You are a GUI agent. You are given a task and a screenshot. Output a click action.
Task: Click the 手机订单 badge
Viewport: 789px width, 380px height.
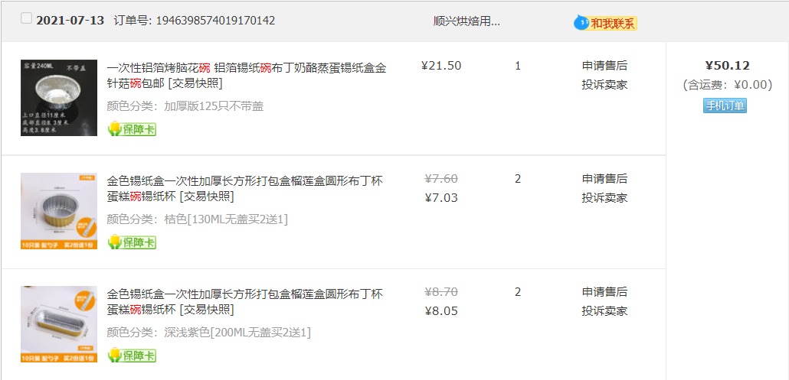[725, 106]
